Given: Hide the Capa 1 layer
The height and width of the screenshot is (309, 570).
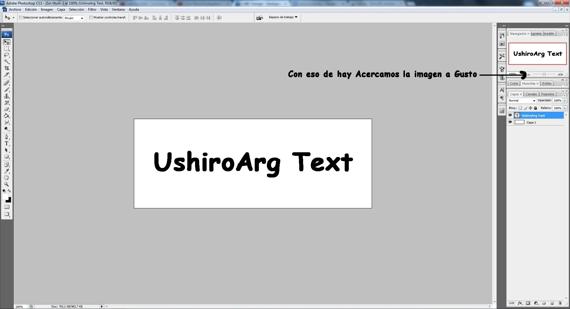Looking at the screenshot, I should coord(510,122).
